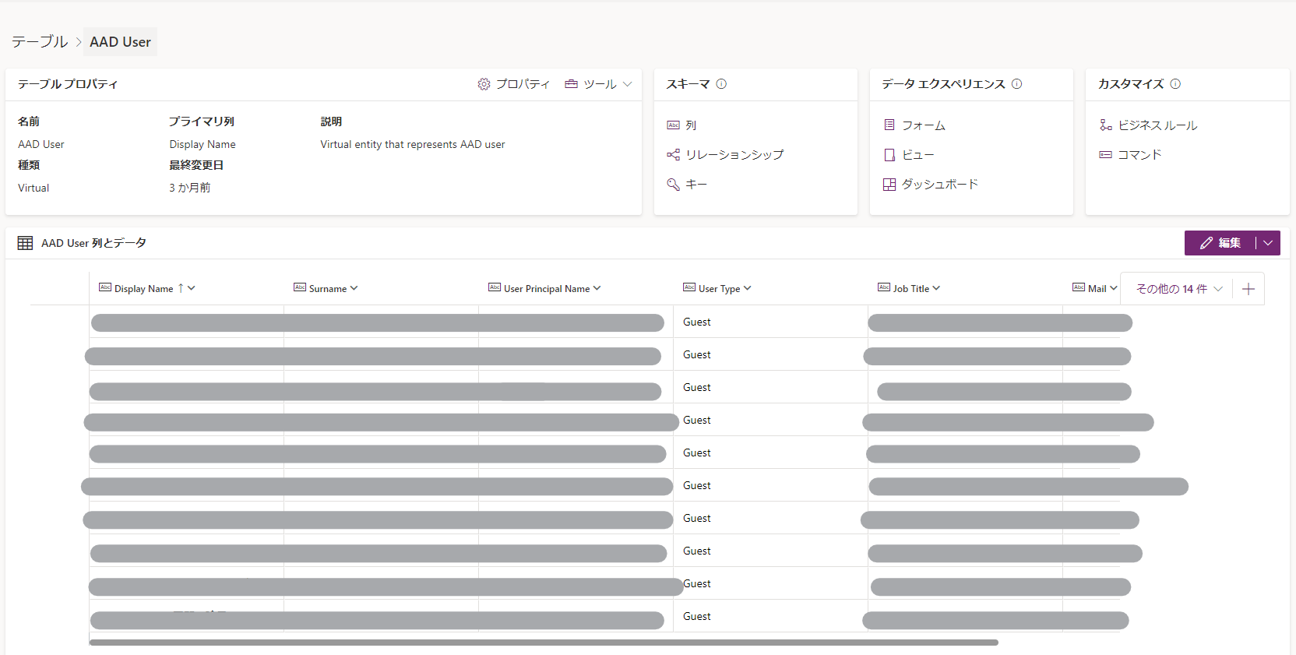
Task: Click the 3 か月前 last modified value
Action: [x=190, y=188]
